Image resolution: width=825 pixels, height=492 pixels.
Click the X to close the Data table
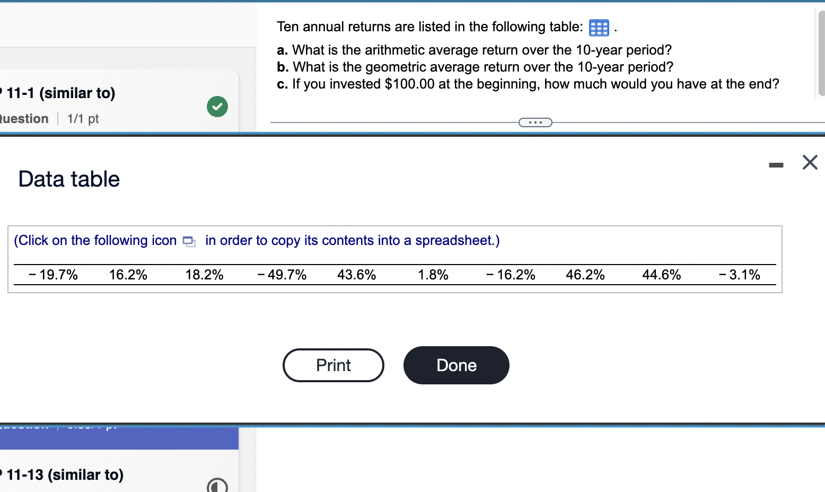(810, 163)
